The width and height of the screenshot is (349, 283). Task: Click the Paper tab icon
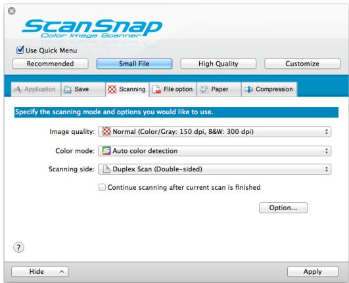pos(204,89)
